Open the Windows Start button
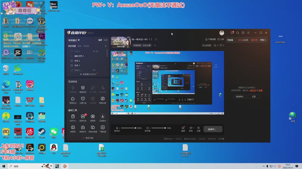 click(4, 166)
